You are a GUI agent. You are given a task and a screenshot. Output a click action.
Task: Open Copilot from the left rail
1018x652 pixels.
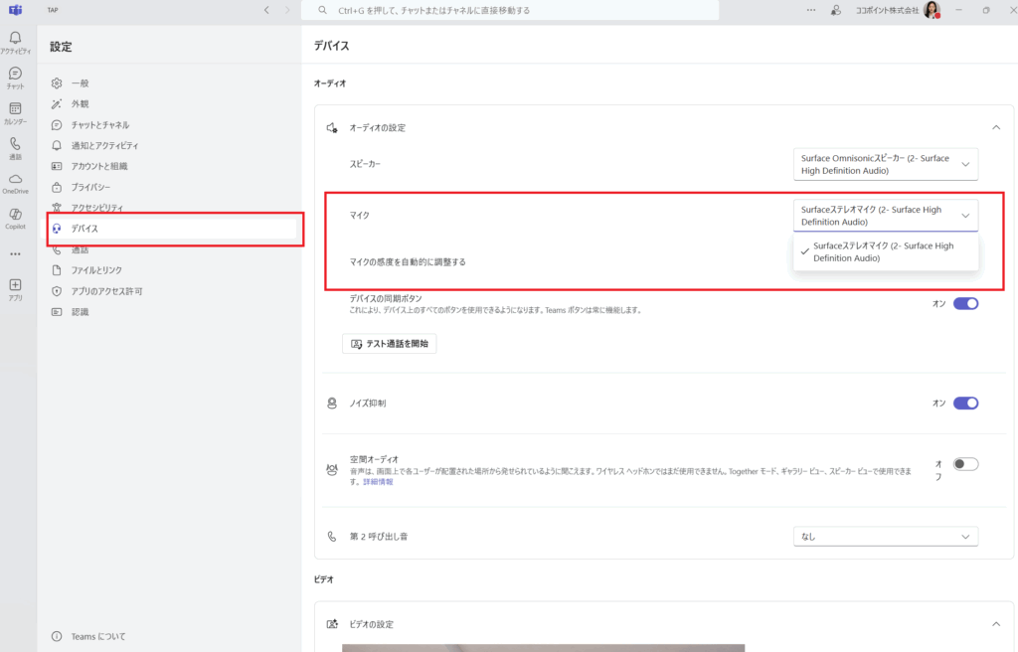15,217
